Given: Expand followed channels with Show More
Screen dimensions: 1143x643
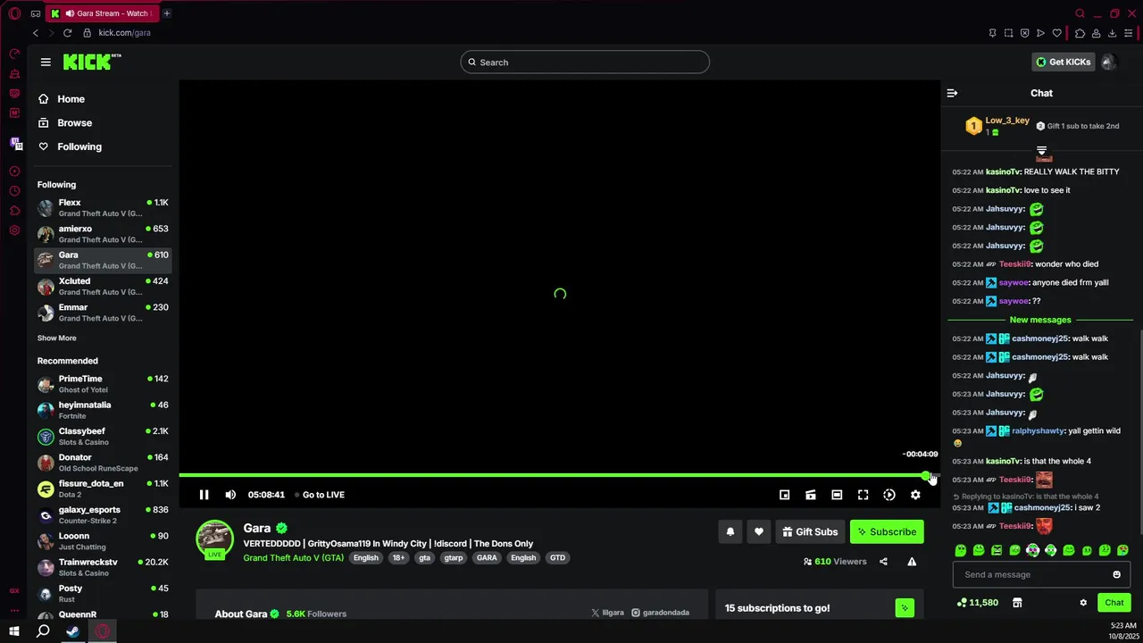Looking at the screenshot, I should (x=56, y=338).
